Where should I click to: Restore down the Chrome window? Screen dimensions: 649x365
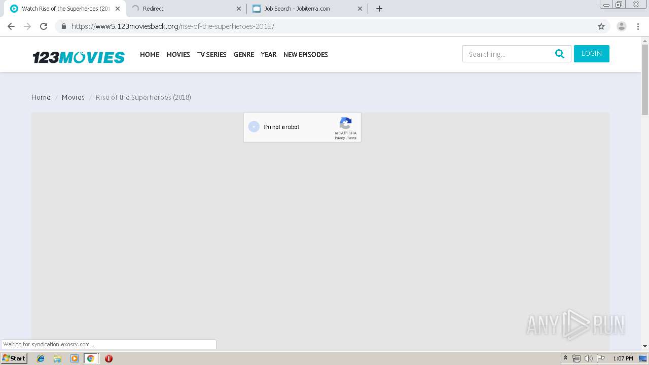pos(619,4)
